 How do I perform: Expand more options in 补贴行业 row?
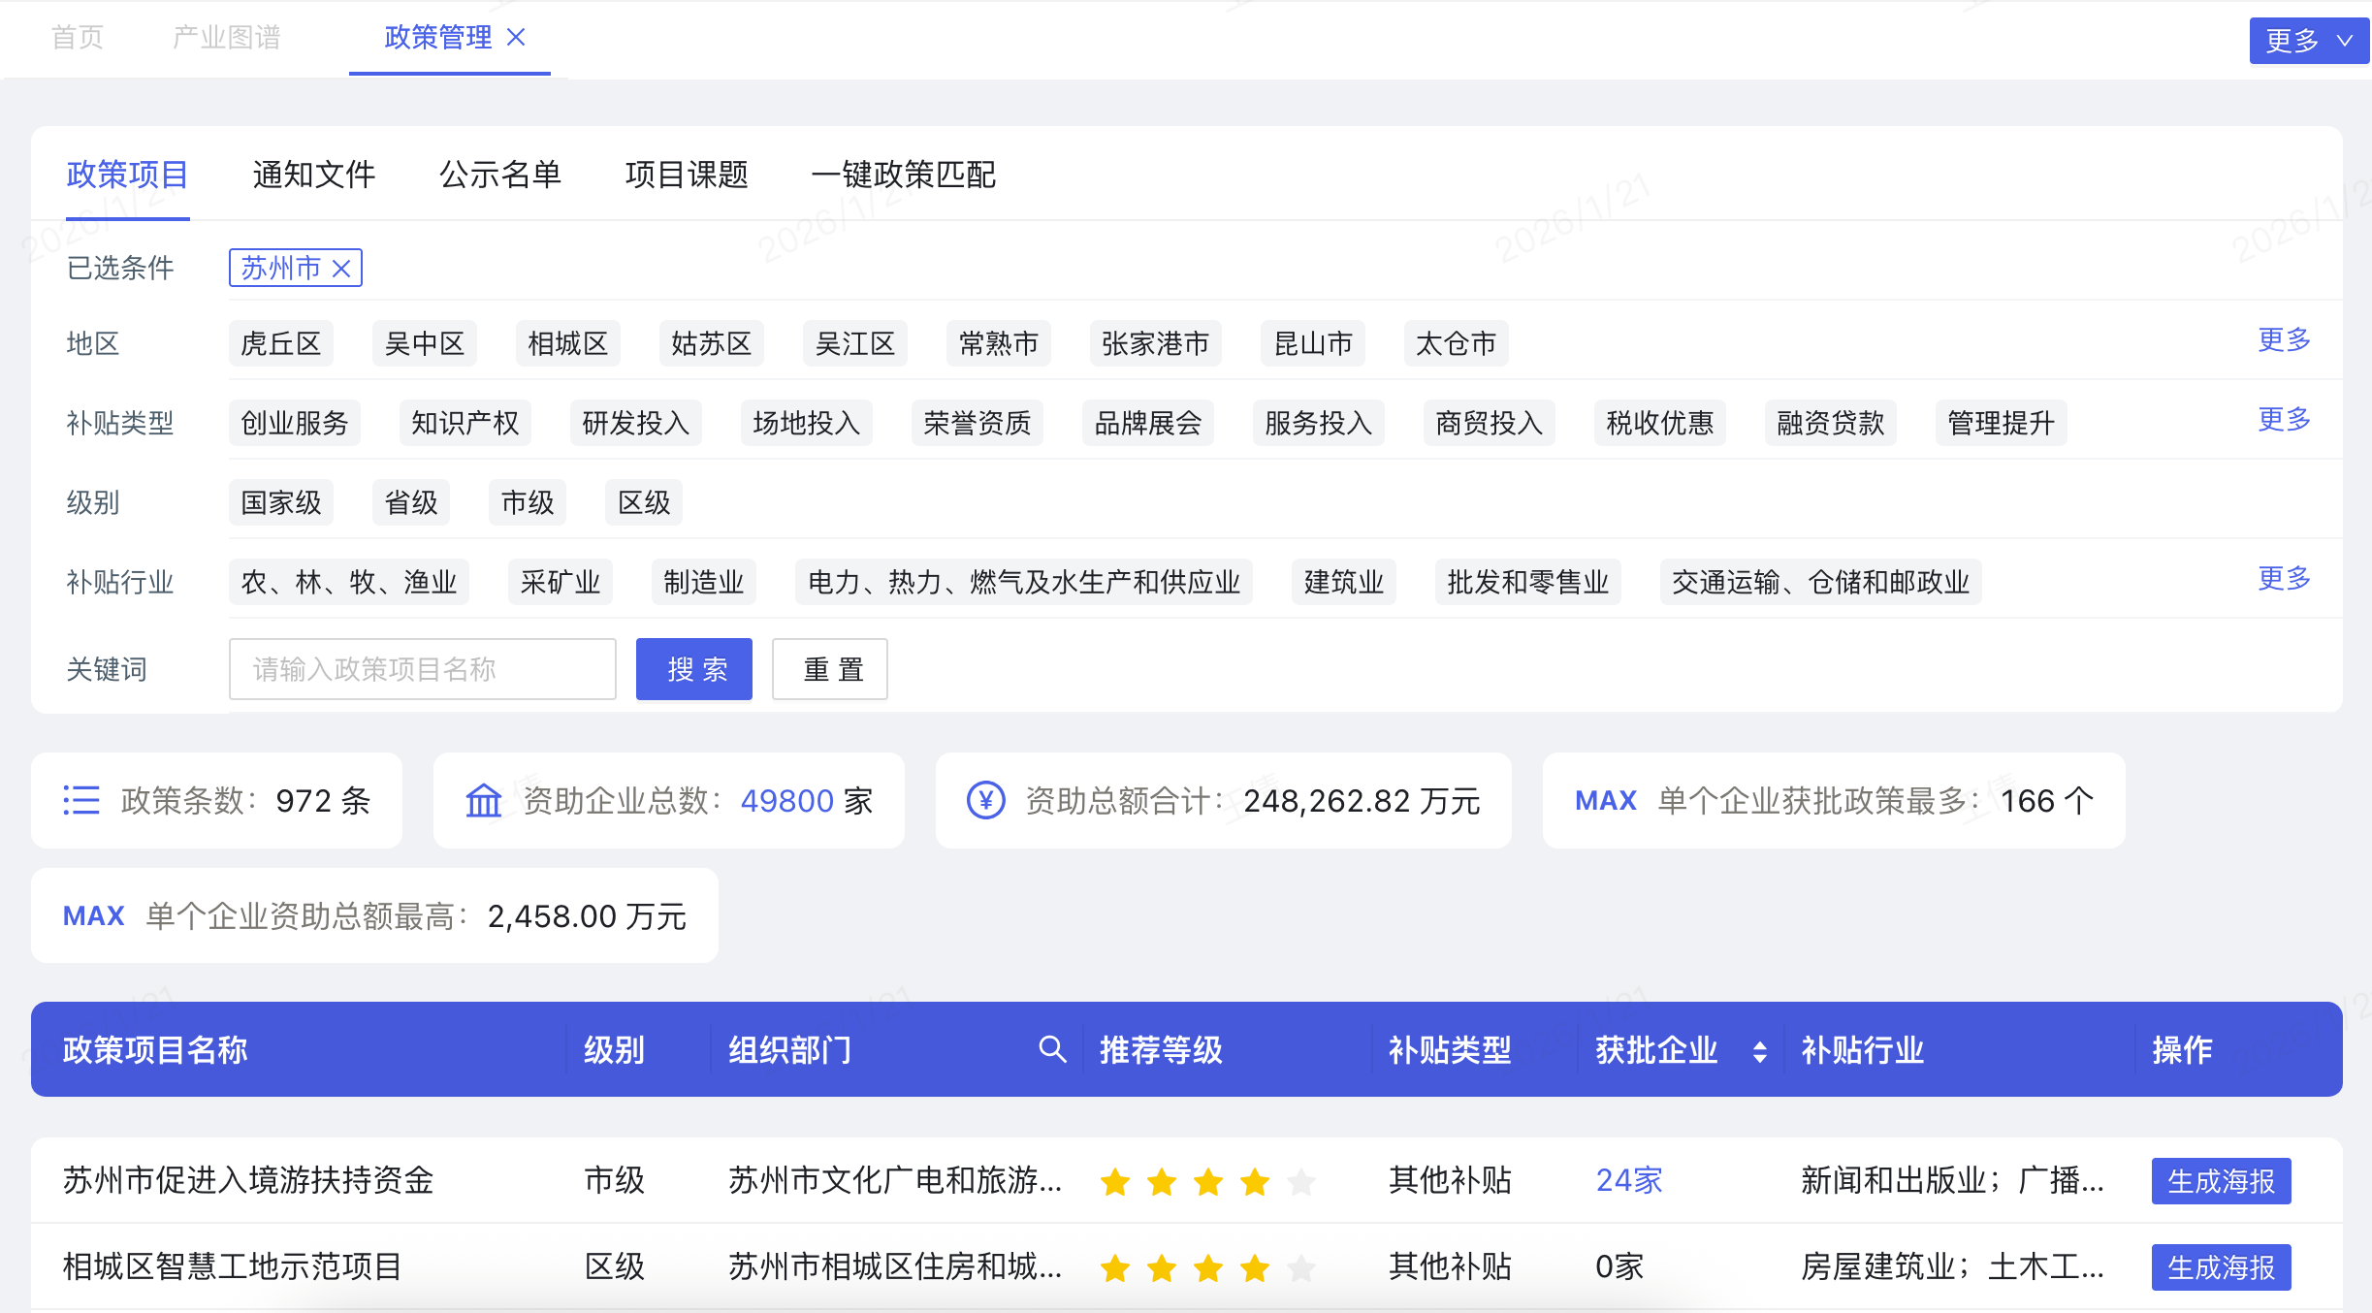[x=2284, y=579]
